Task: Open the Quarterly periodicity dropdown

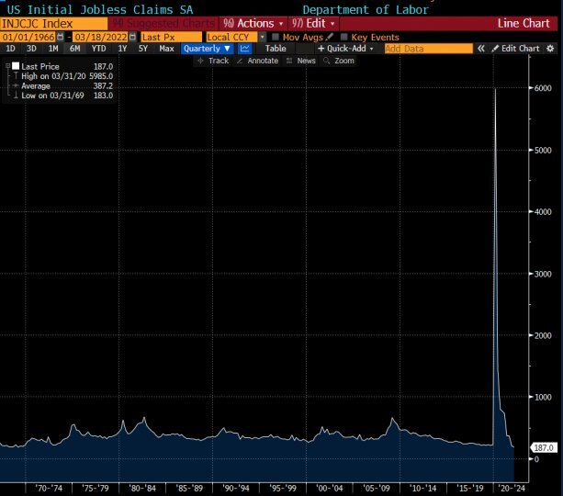Action: point(207,48)
